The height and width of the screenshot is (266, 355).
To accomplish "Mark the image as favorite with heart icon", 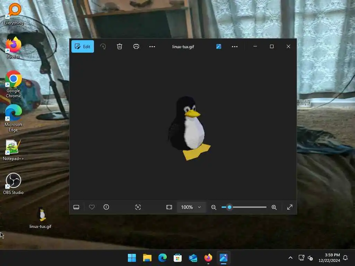I will click(x=92, y=207).
